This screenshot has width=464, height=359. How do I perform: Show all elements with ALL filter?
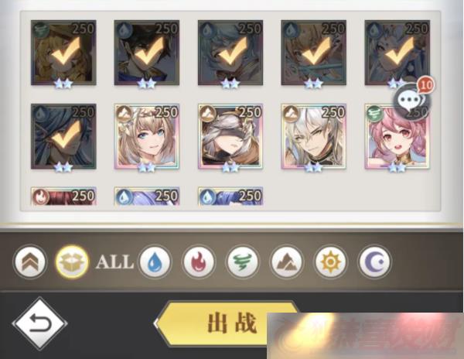pos(114,262)
